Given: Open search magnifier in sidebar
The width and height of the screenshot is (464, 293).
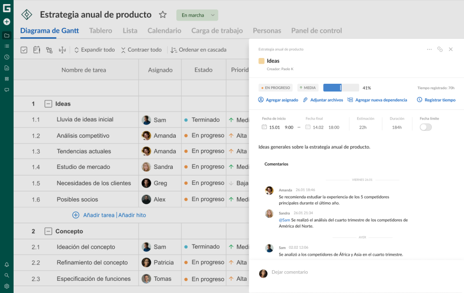Looking at the screenshot, I should coord(6,275).
